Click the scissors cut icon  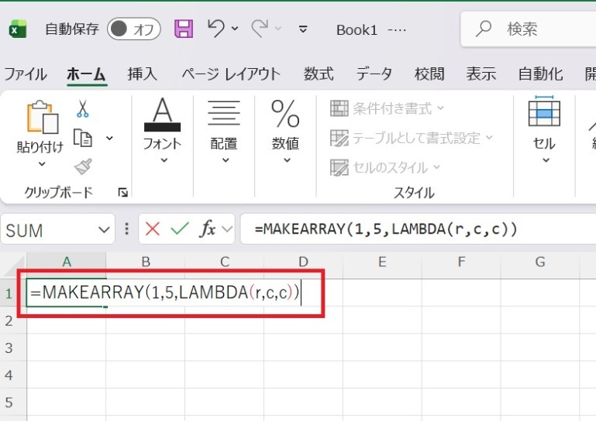coord(82,108)
